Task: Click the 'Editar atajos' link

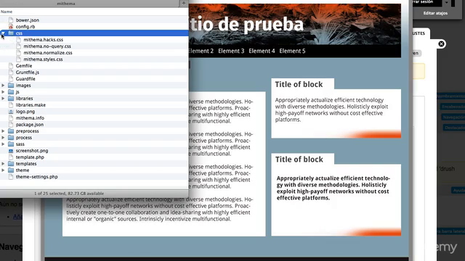Action: point(435,13)
